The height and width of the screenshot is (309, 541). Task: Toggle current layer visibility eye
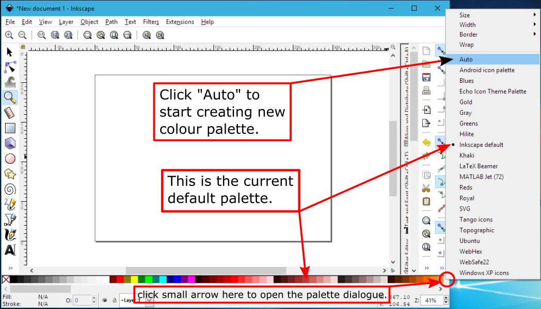(105, 300)
